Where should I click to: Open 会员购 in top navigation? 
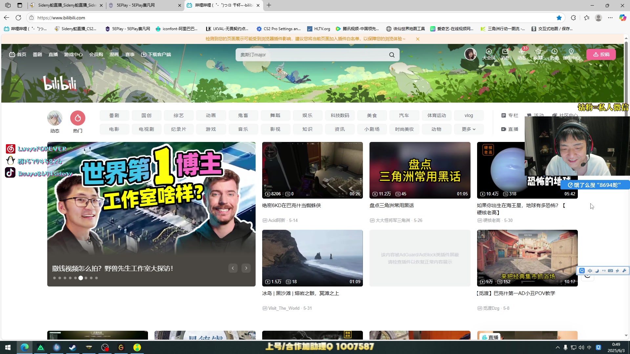click(96, 54)
